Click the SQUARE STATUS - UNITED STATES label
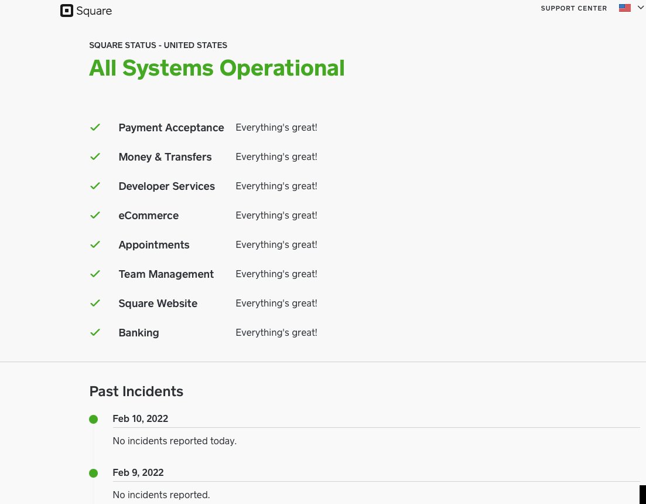The image size is (646, 504). click(x=158, y=45)
